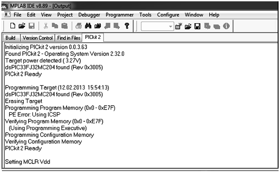Screen dimensions: 280x172
Task: Click the 'Target power detected (3.27V)' line
Action: tap(43, 61)
